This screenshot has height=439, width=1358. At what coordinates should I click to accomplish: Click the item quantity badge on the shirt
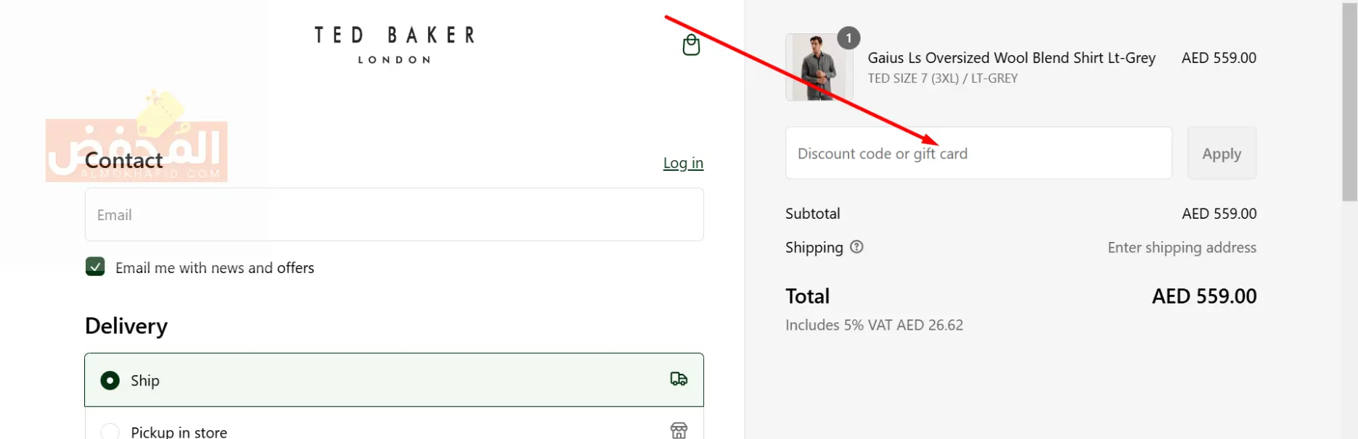pyautogui.click(x=848, y=38)
